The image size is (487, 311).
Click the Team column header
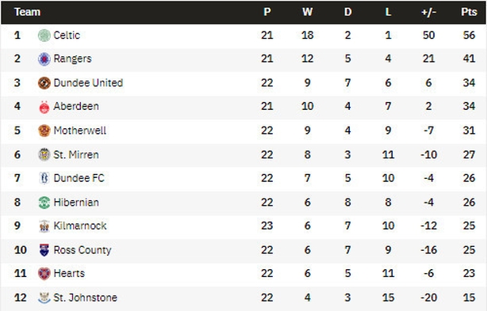(27, 12)
